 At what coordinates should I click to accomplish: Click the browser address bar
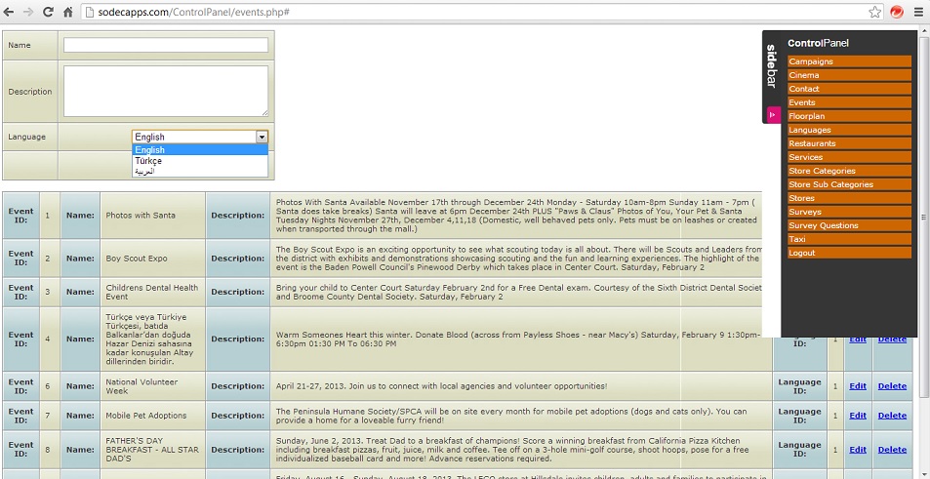(x=468, y=12)
